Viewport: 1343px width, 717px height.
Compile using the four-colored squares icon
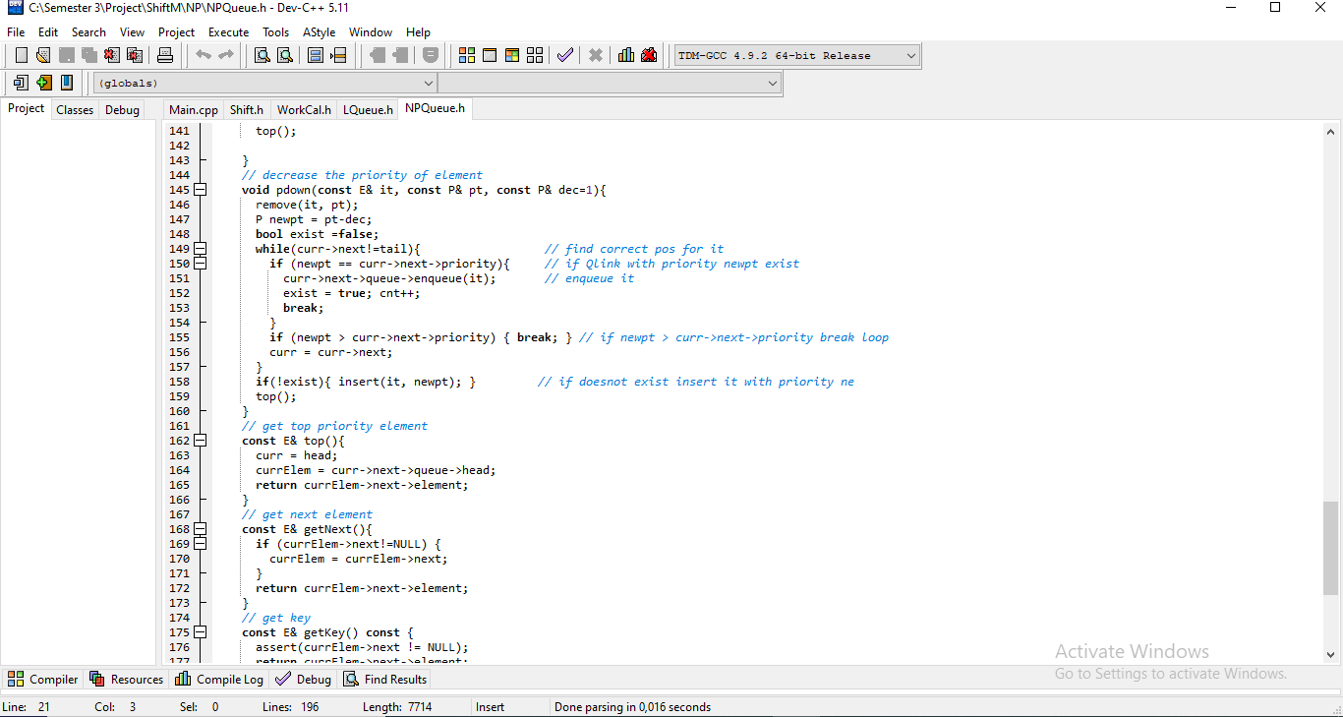(x=467, y=55)
